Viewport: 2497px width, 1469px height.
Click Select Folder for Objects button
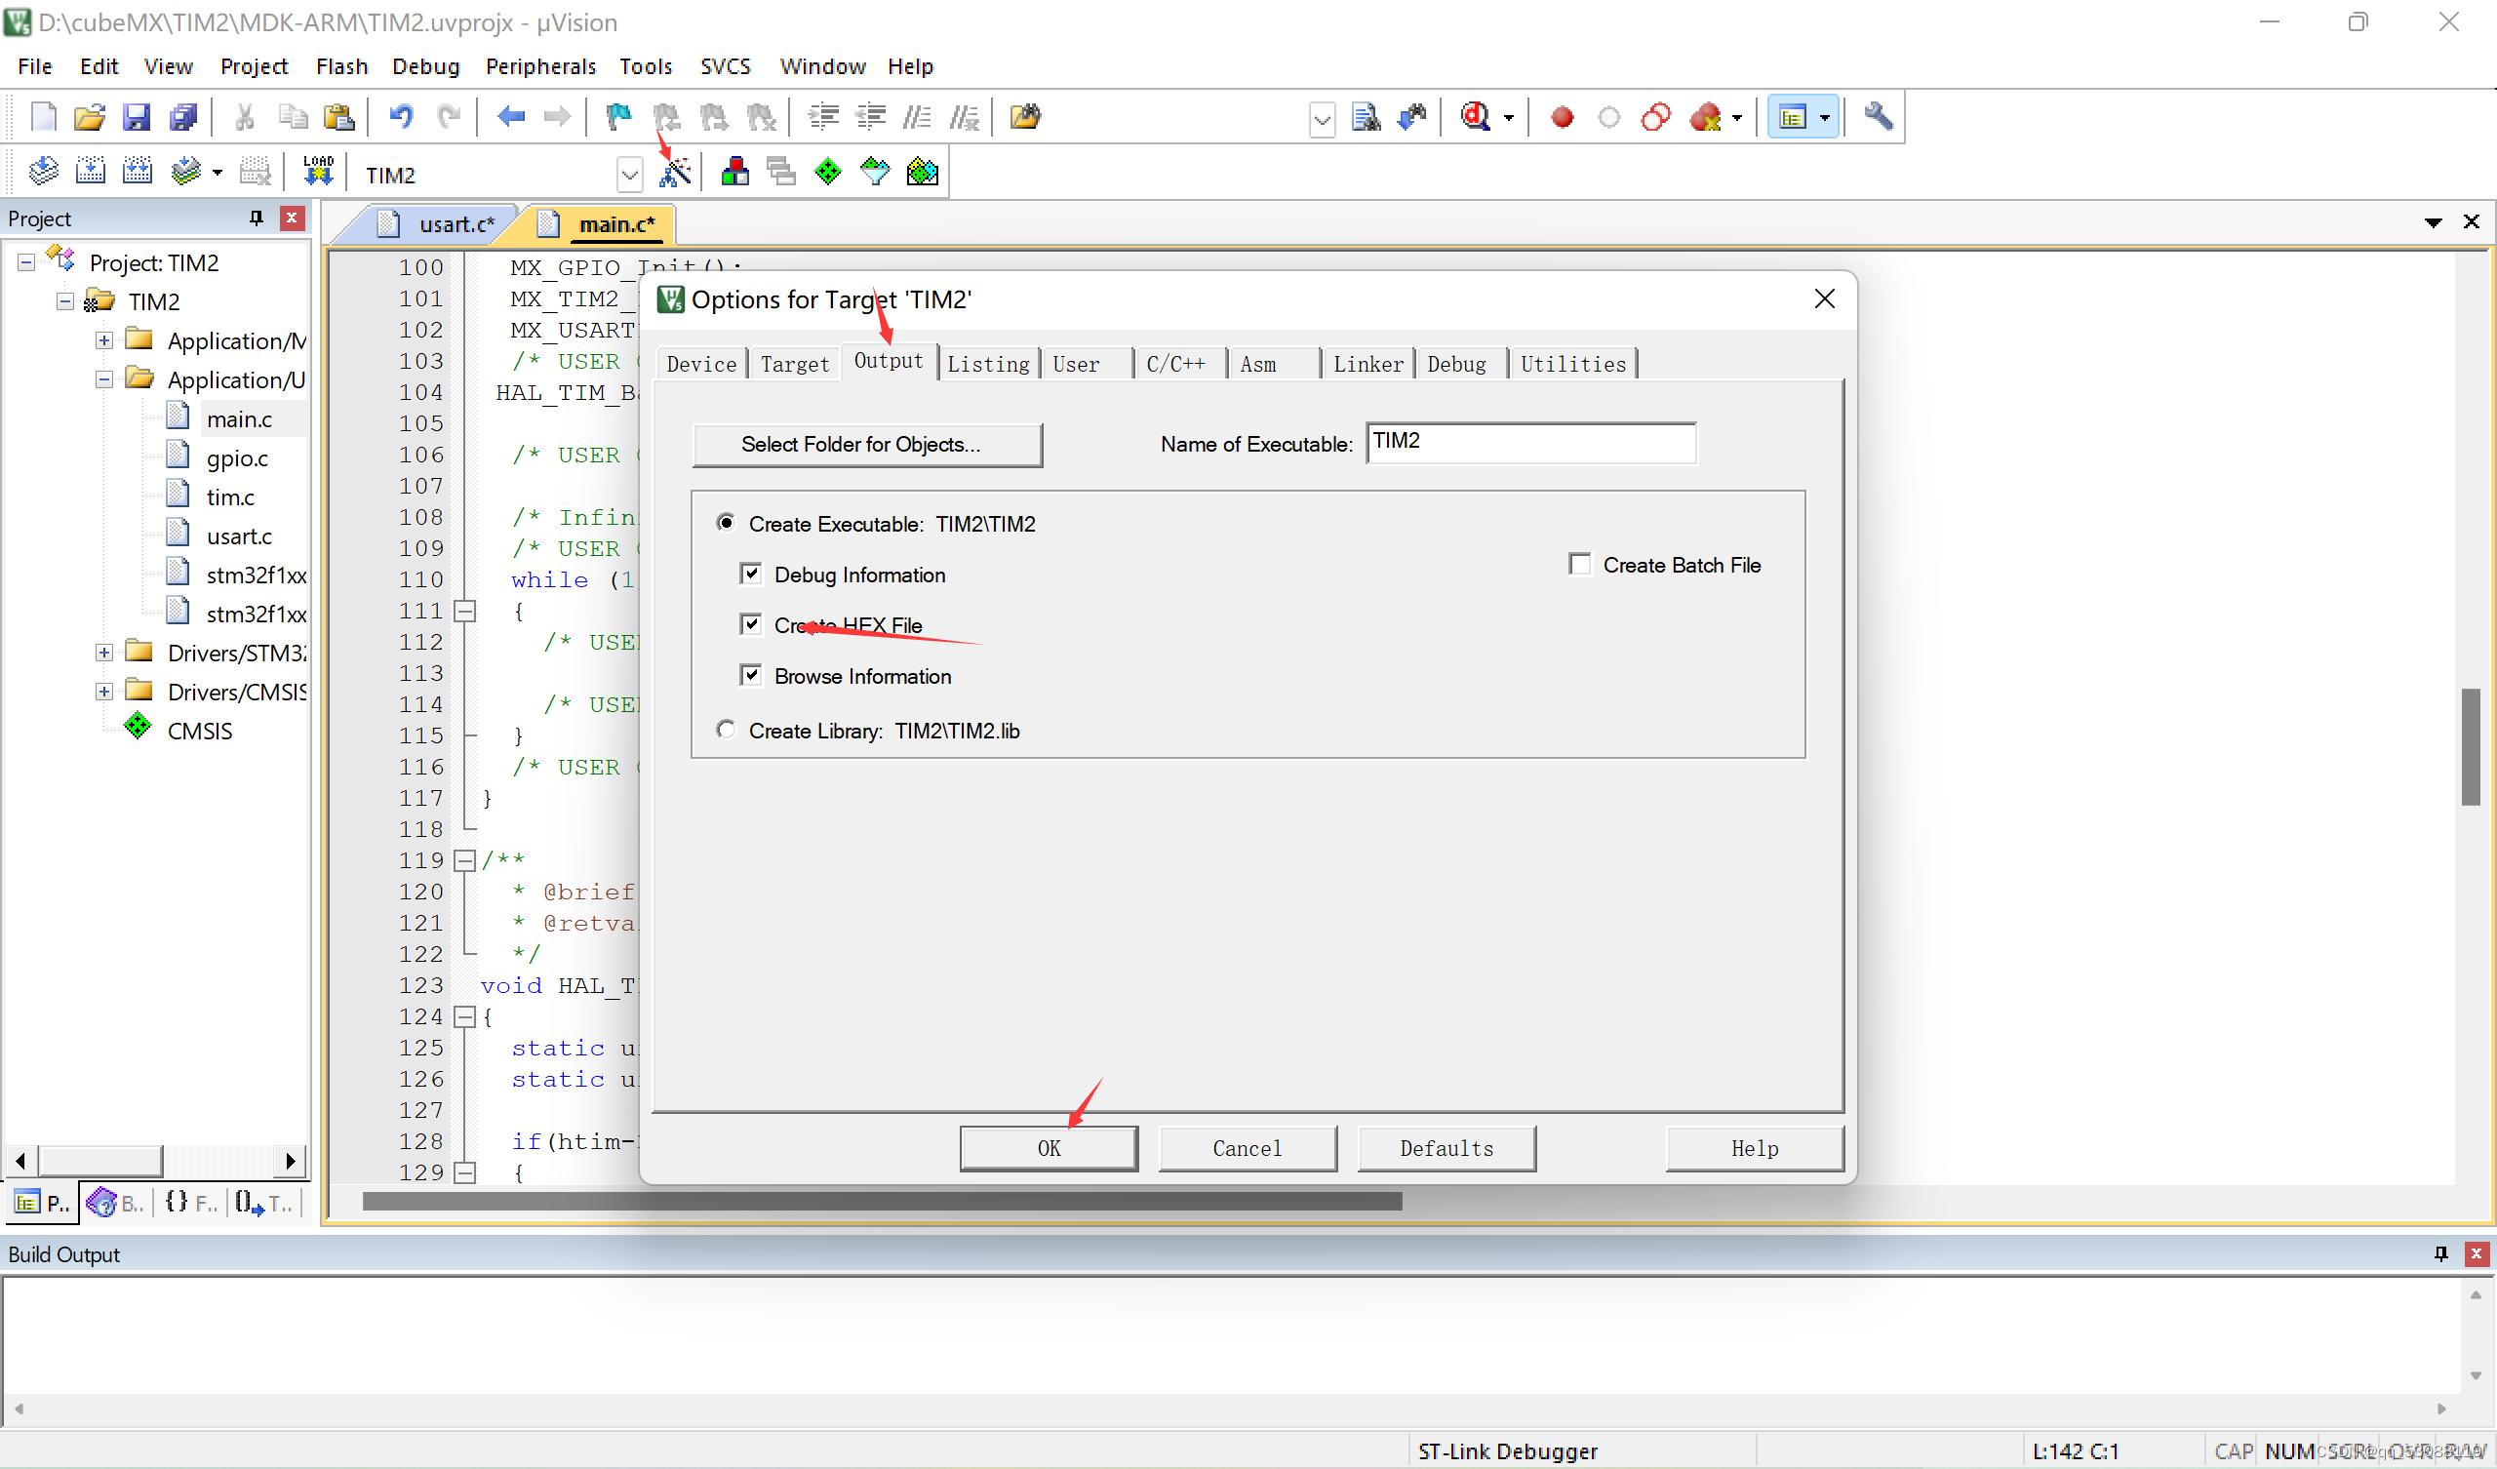tap(867, 444)
